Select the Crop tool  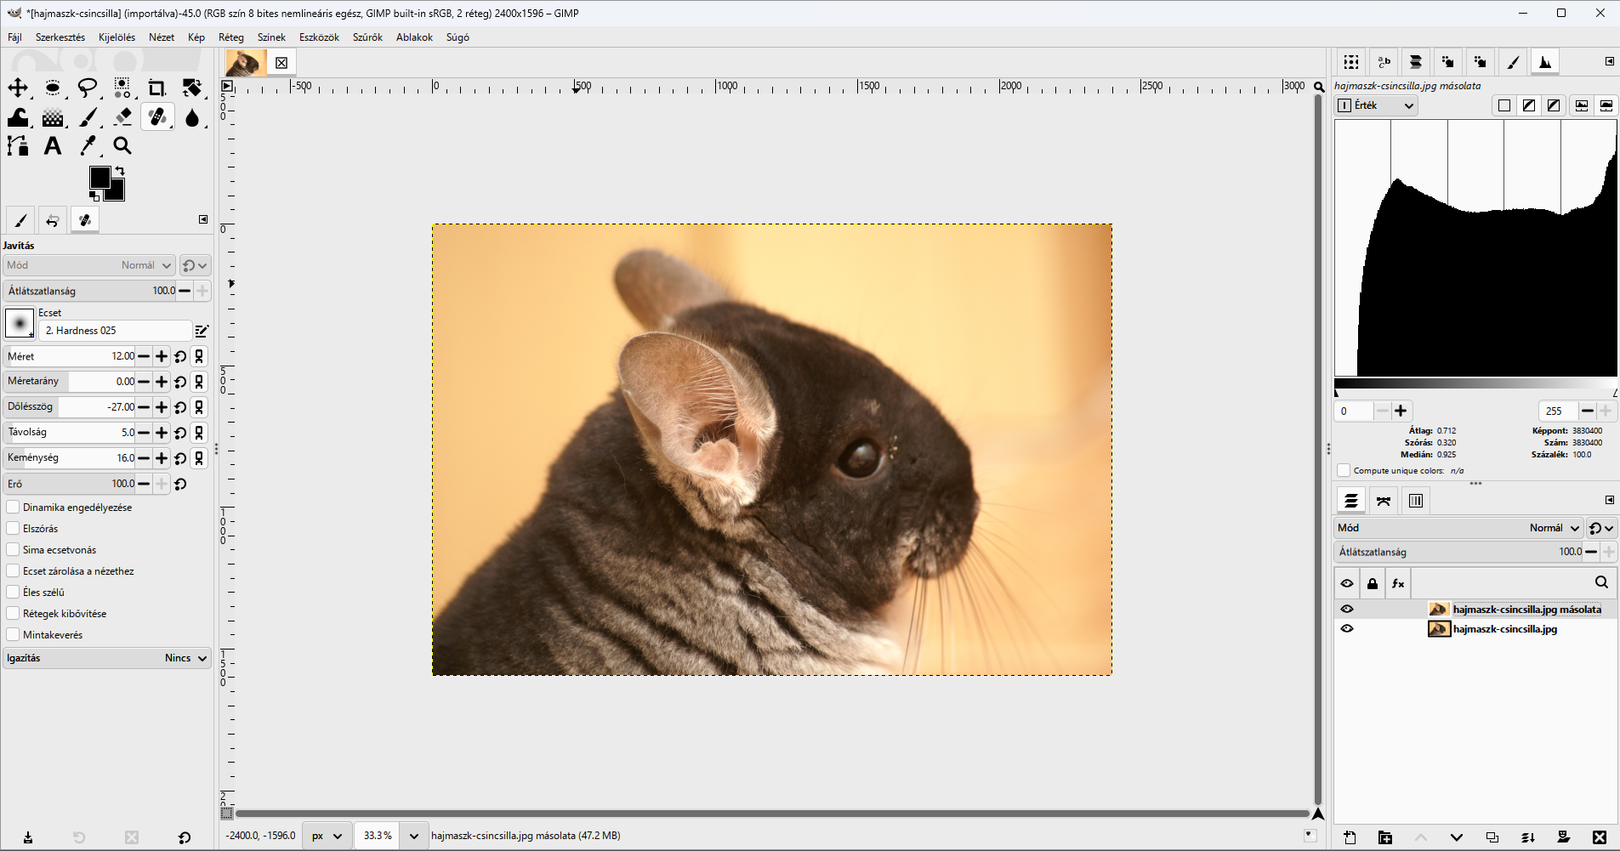157,88
